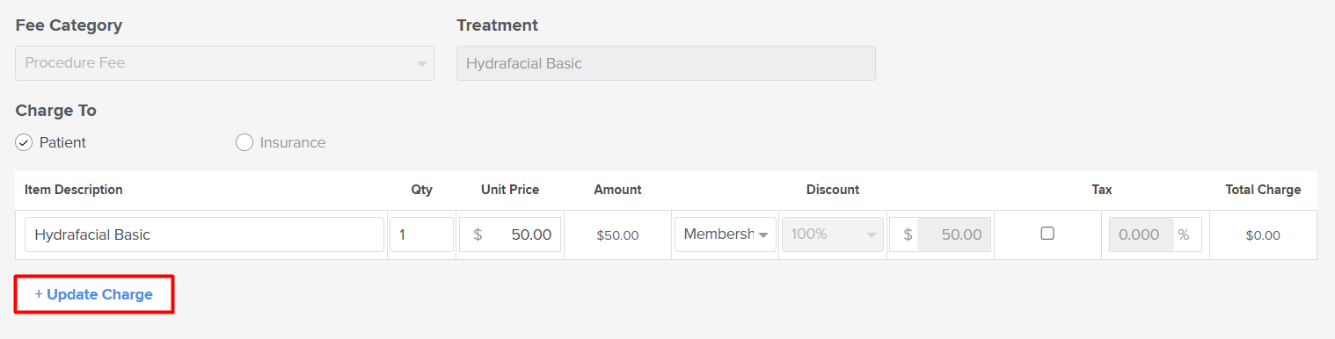Click the Update Charge button

(x=94, y=294)
